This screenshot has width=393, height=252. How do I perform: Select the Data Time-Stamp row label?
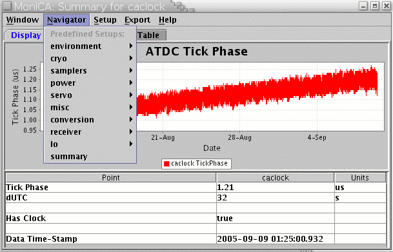pyautogui.click(x=41, y=238)
